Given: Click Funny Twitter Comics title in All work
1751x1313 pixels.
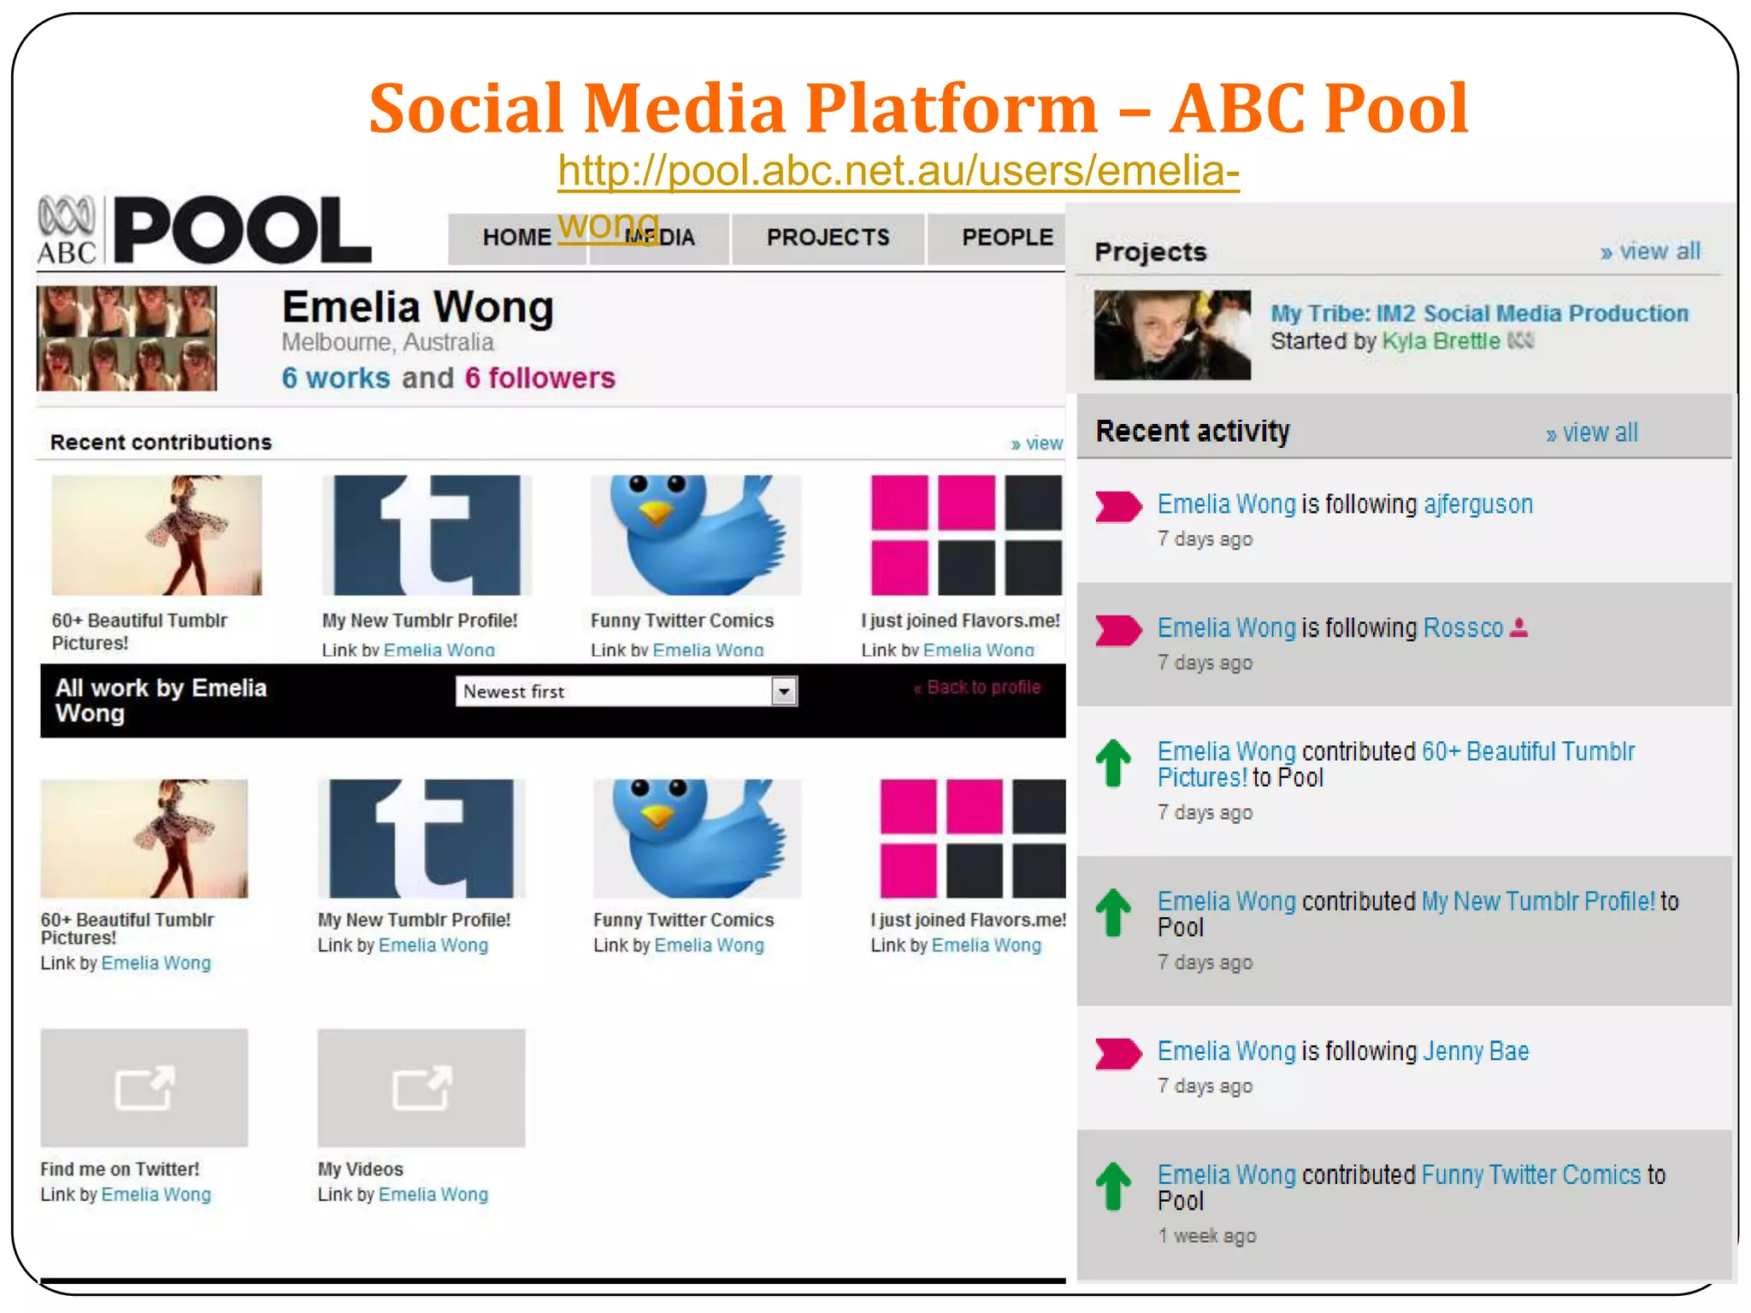Looking at the screenshot, I should click(683, 920).
